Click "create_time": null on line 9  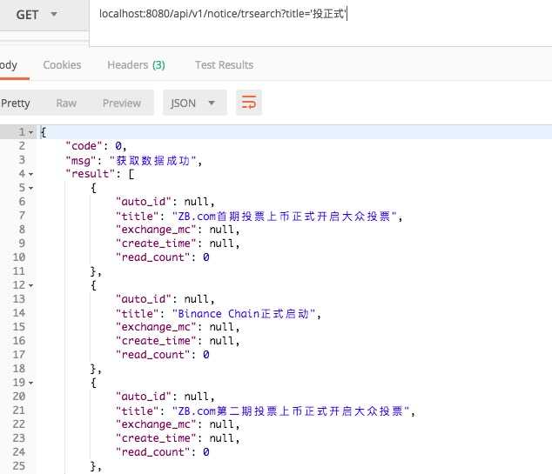[x=178, y=244]
